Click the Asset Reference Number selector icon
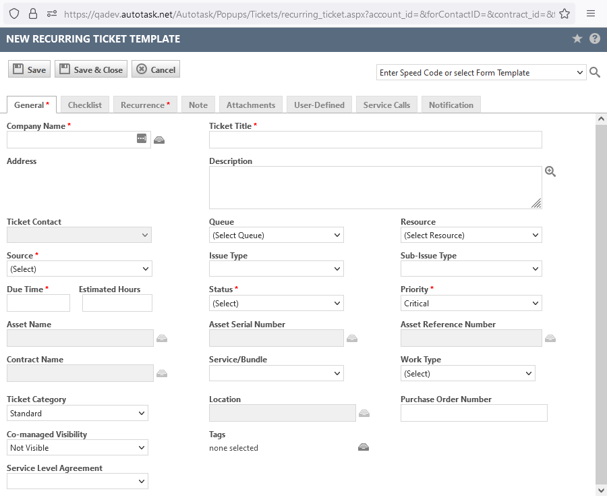The height and width of the screenshot is (502, 607). 550,339
